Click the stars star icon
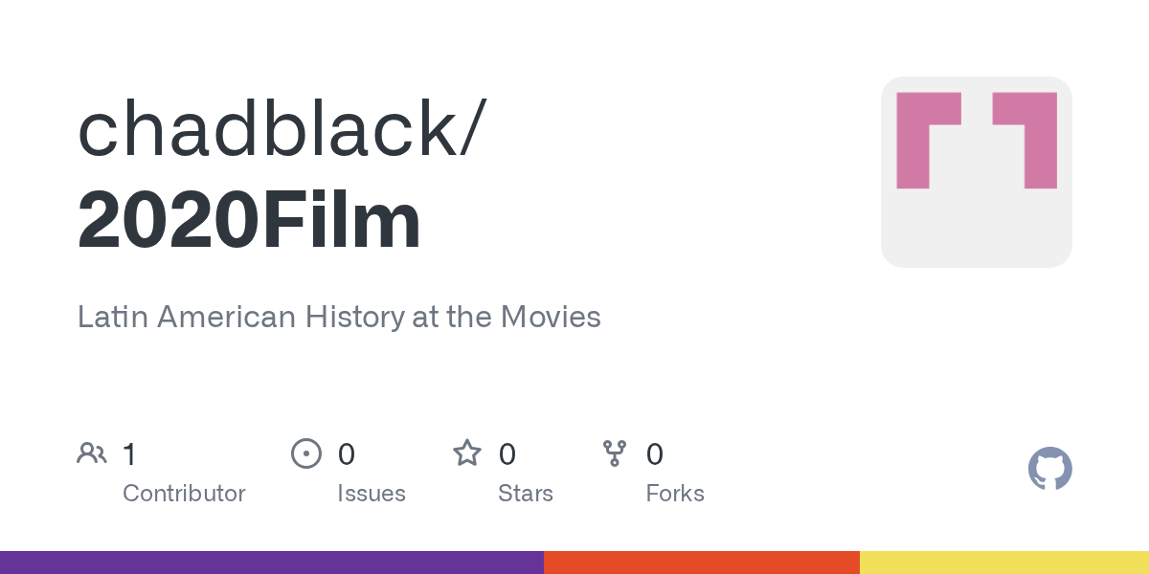This screenshot has width=1149, height=574. pos(467,453)
